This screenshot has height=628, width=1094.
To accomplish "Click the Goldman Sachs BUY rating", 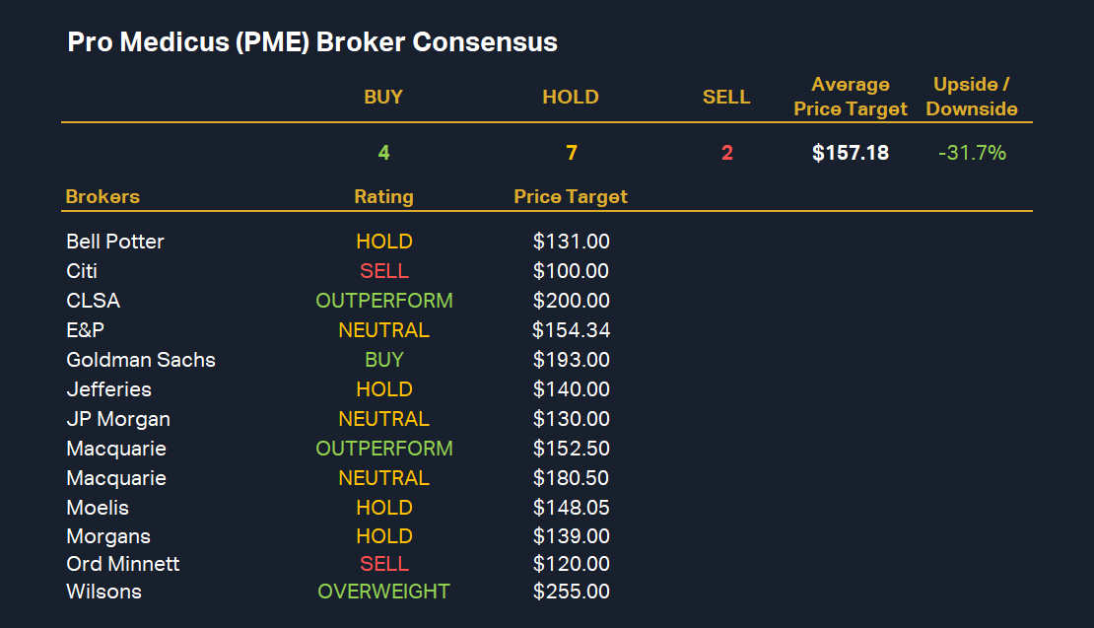I will click(383, 360).
